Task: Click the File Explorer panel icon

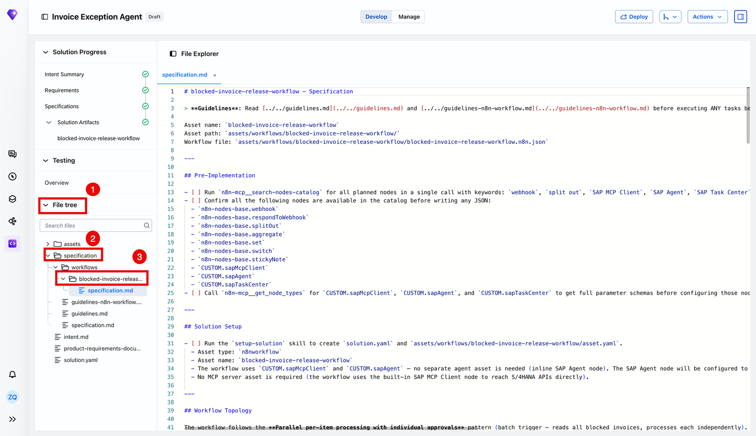Action: click(173, 54)
